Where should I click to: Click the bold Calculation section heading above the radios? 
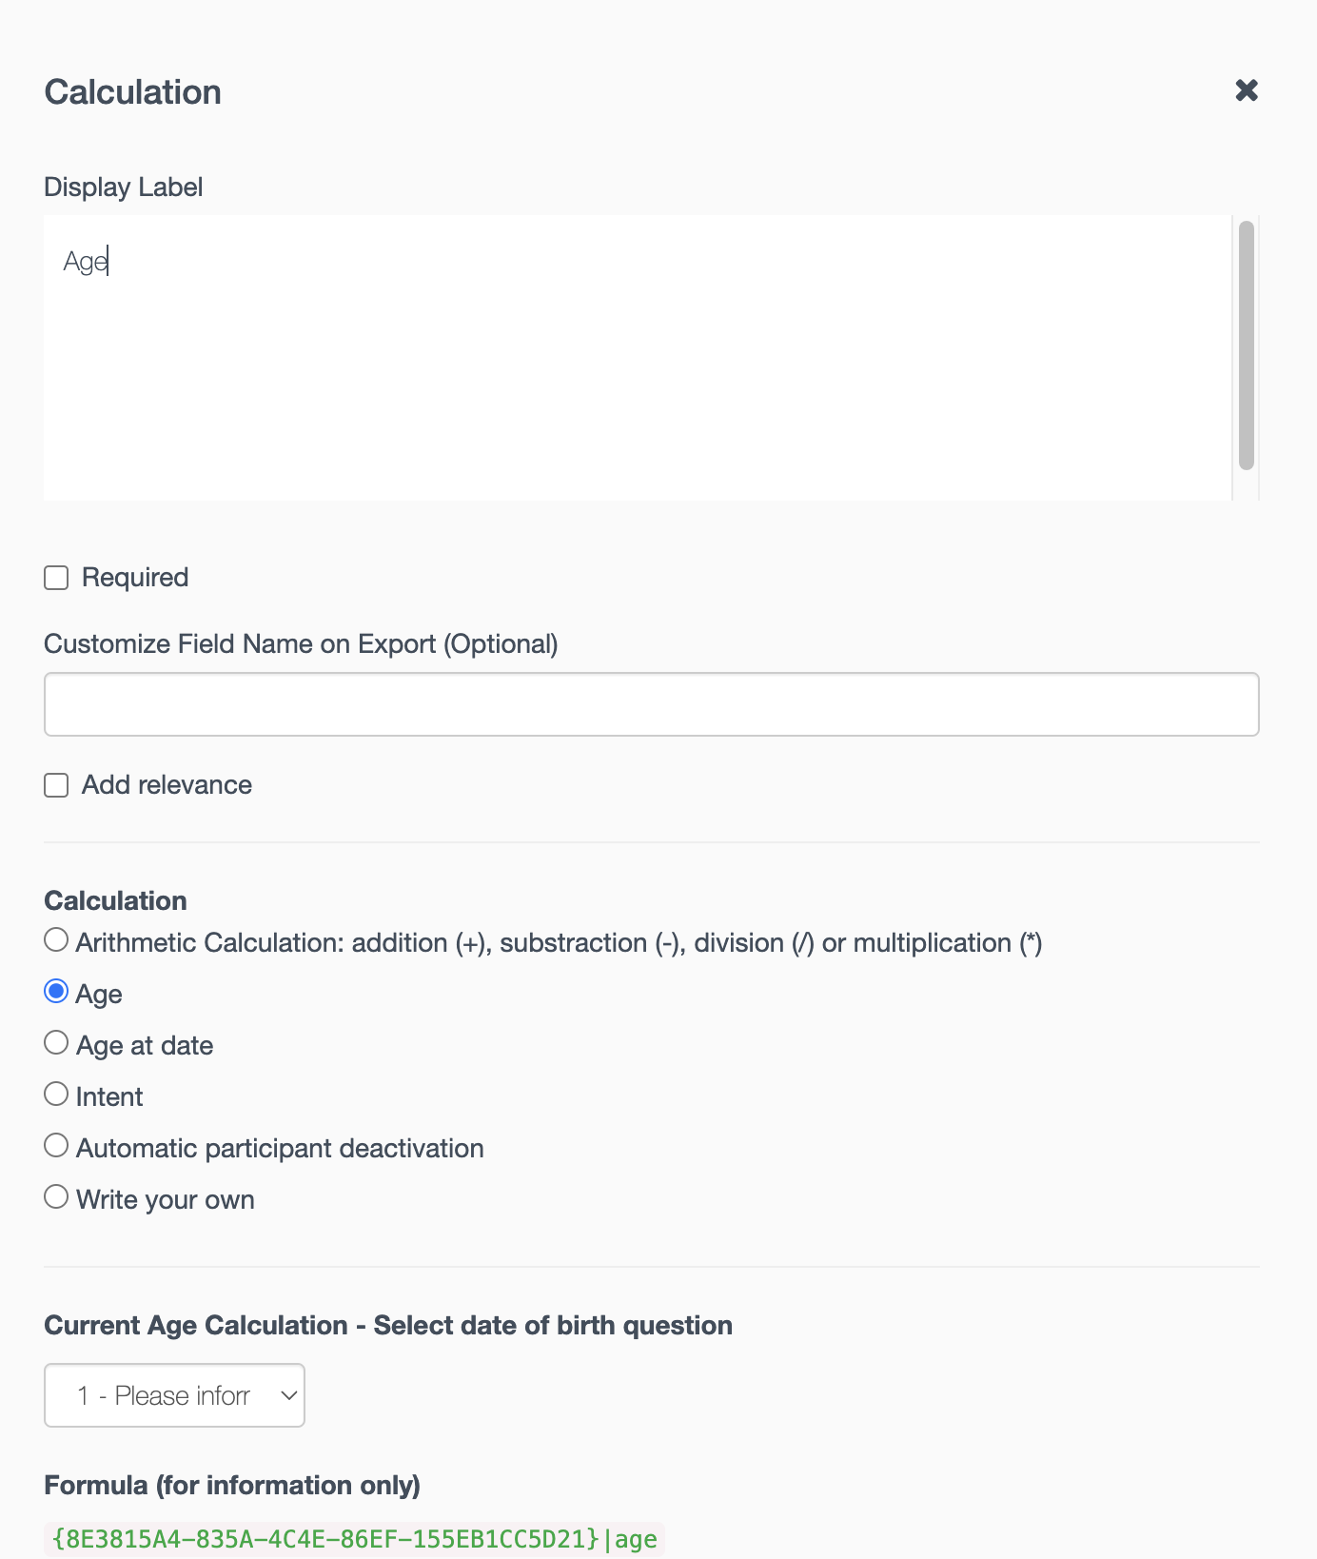(115, 900)
